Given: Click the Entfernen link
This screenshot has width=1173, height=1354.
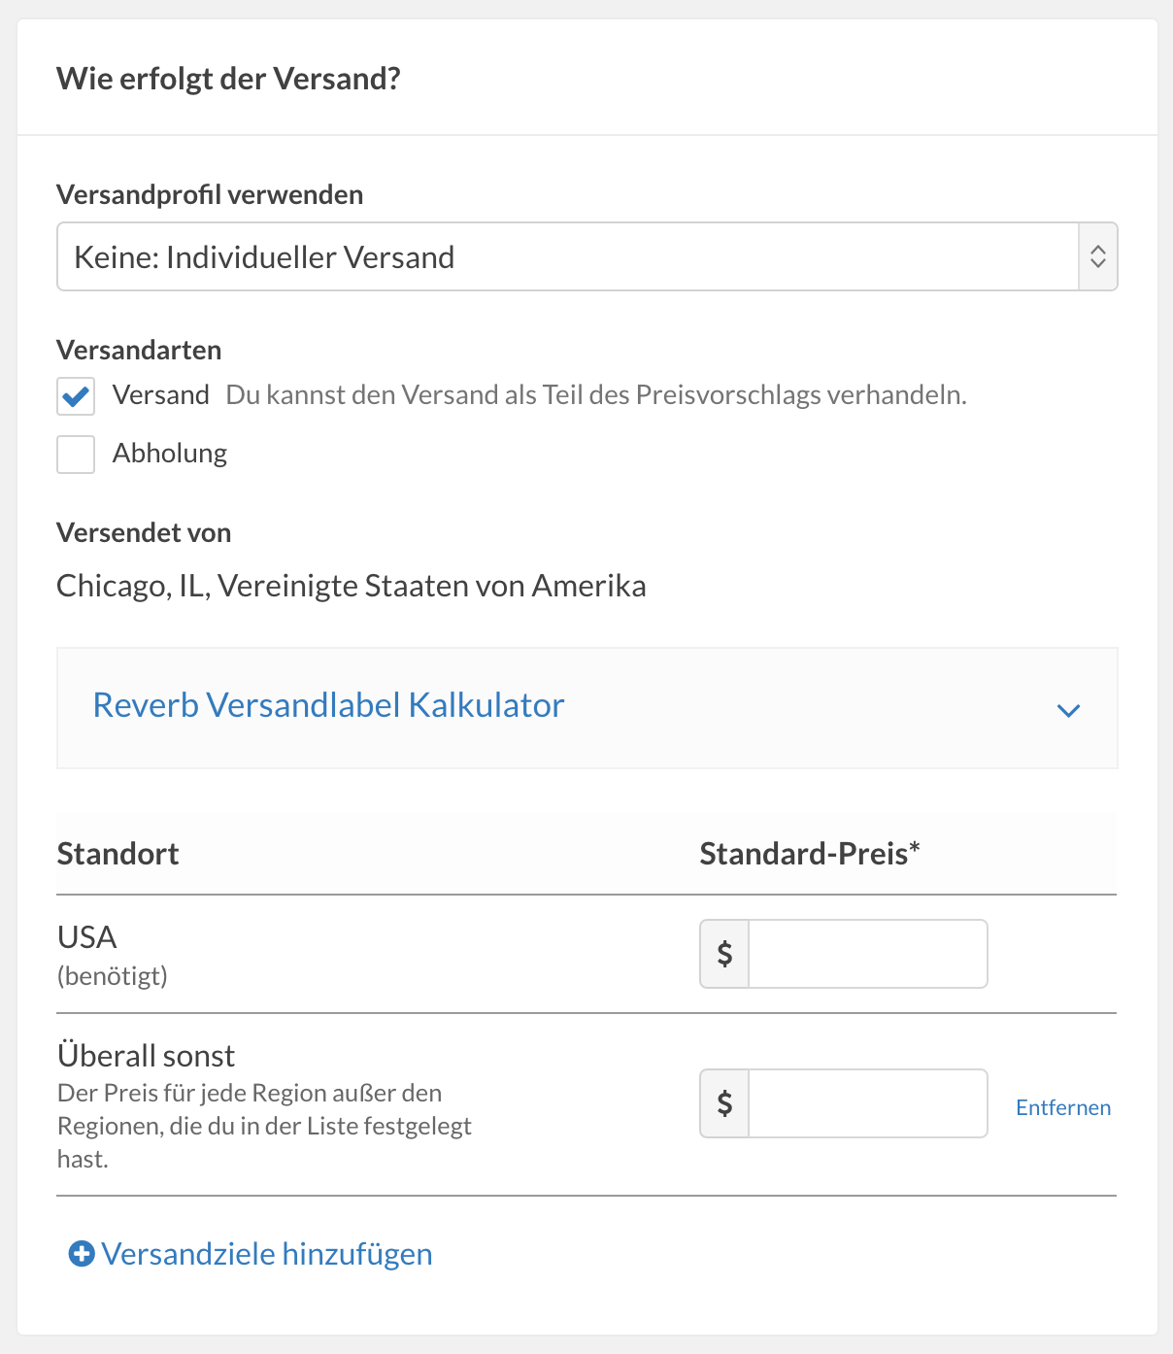Looking at the screenshot, I should click(1063, 1107).
